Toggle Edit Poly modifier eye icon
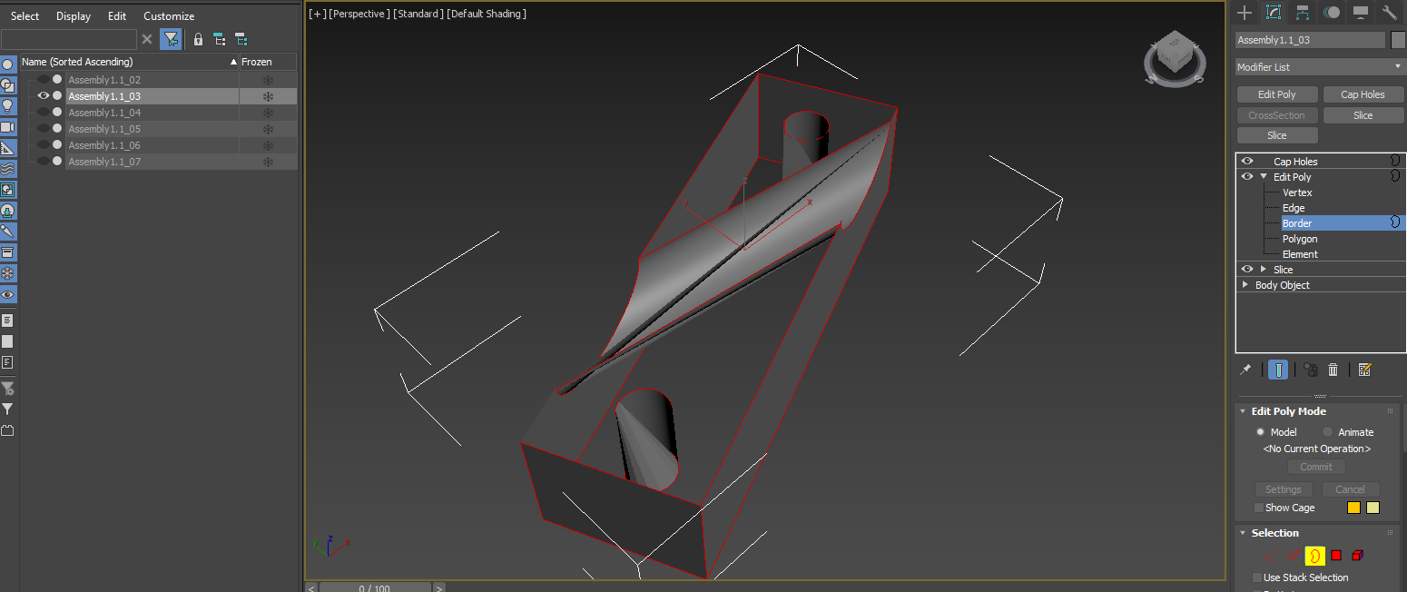 (x=1247, y=177)
